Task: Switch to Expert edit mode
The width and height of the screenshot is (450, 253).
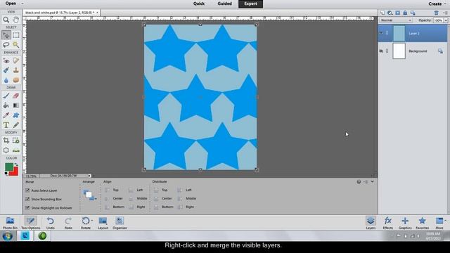Action: click(x=250, y=4)
